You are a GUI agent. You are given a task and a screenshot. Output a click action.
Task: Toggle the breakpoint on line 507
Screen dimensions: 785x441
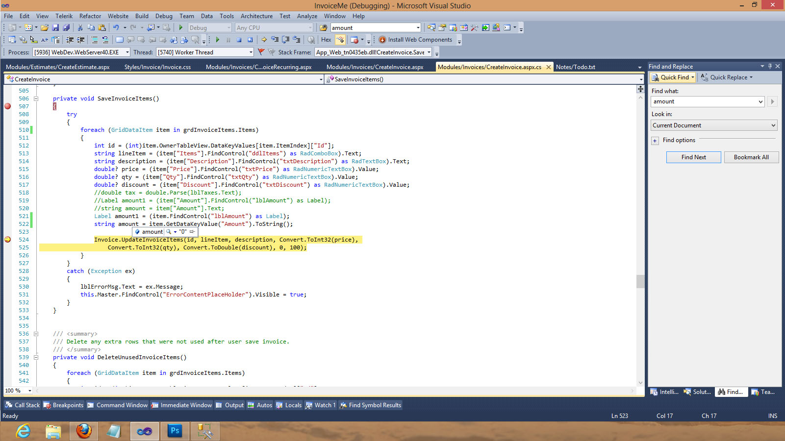click(8, 106)
